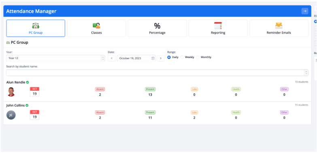Viewport: 317px width, 153px height.
Task: Switch to the Percentage tab
Action: point(157,28)
